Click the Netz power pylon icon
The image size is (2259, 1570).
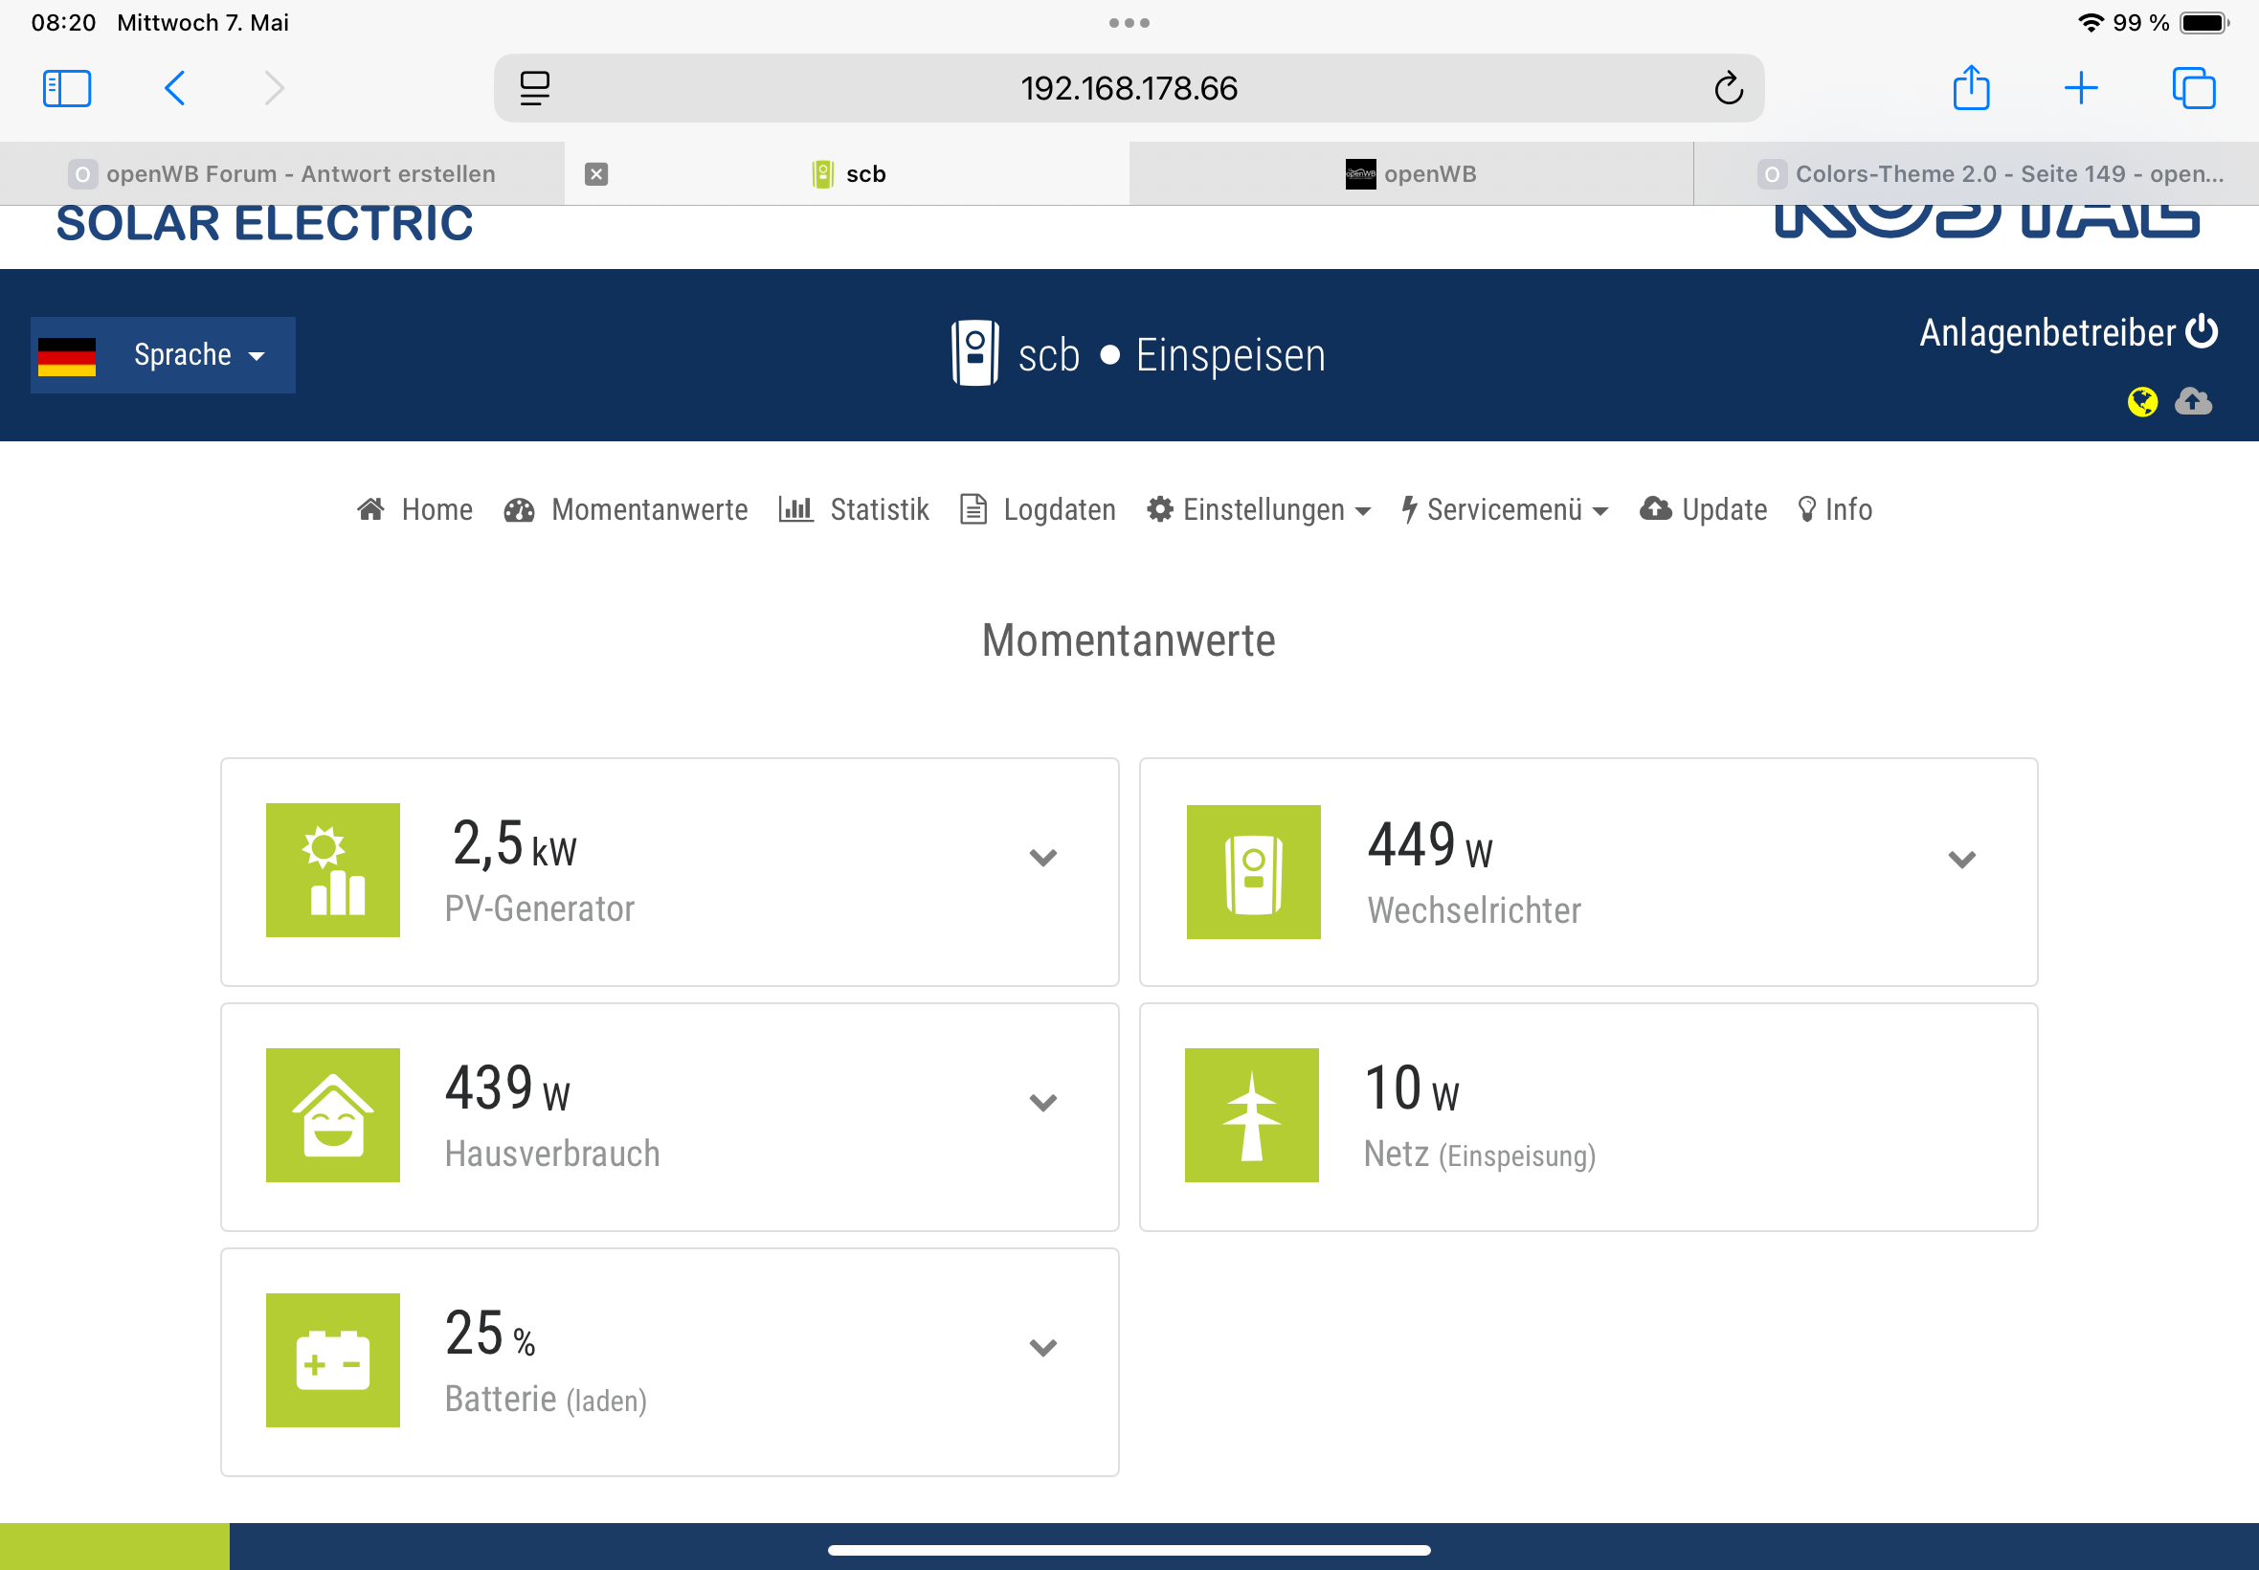(x=1251, y=1114)
